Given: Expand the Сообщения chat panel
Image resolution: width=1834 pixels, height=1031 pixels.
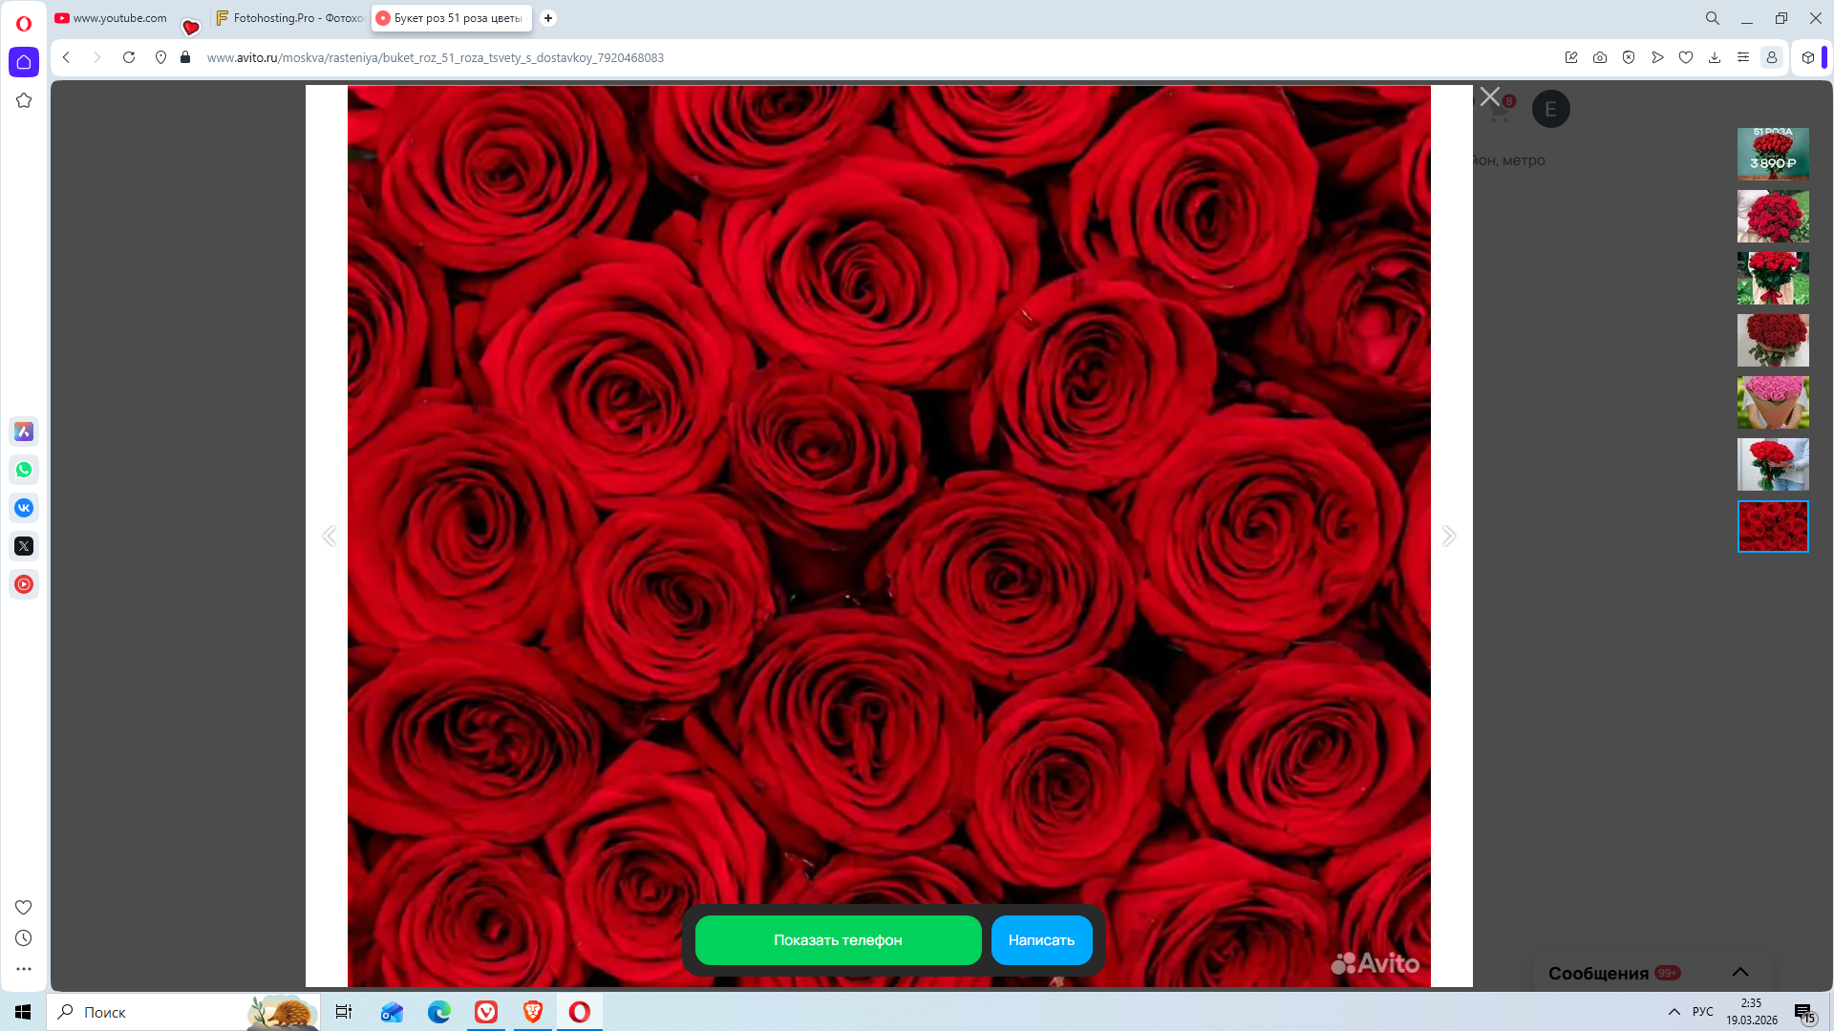Looking at the screenshot, I should (1739, 972).
